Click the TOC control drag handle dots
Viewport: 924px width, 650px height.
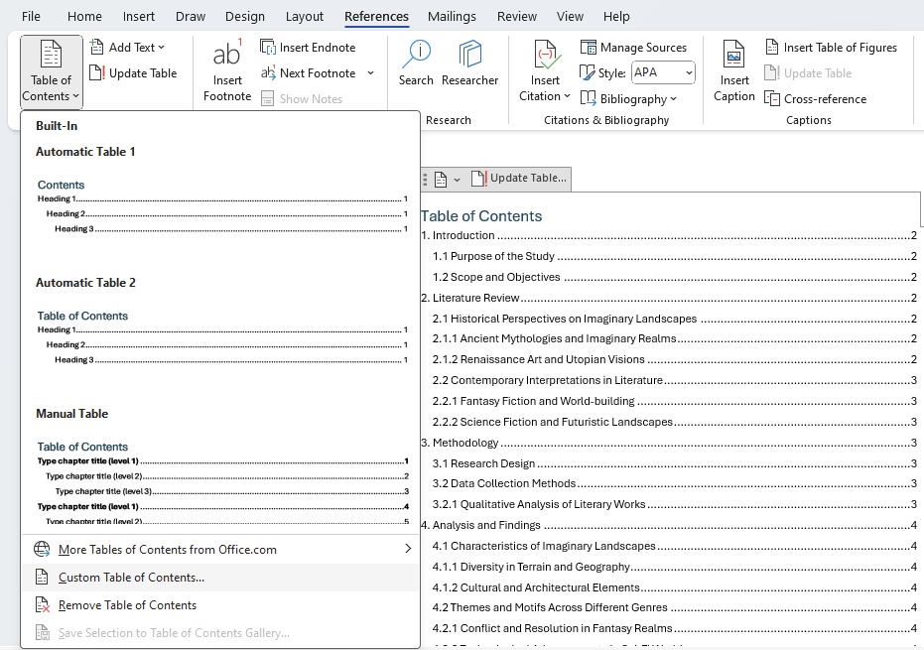(x=425, y=180)
